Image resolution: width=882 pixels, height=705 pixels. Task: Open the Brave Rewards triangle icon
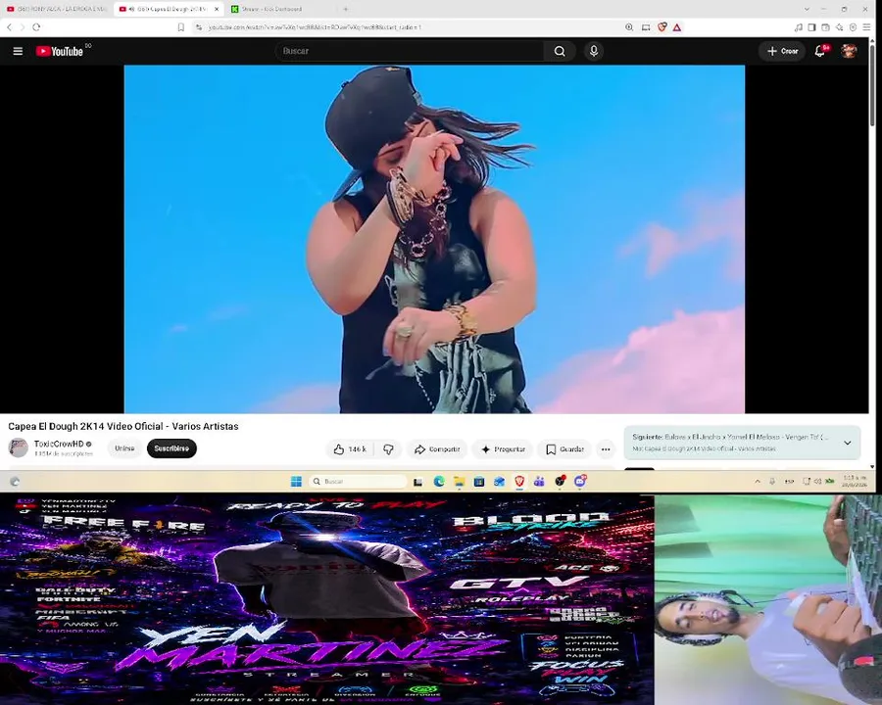pyautogui.click(x=677, y=27)
